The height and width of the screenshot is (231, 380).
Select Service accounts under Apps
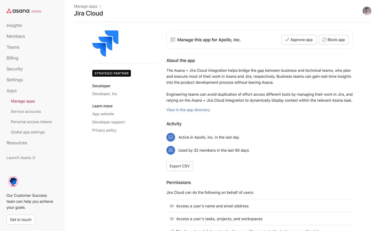[x=26, y=111]
